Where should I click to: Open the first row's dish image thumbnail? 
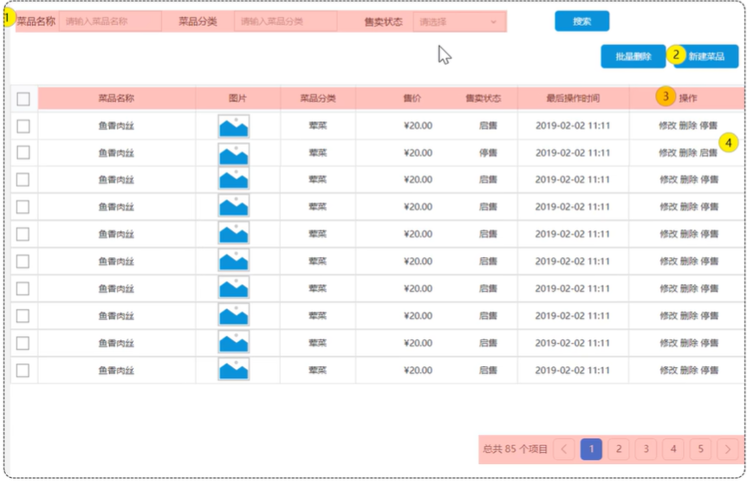[x=233, y=126]
